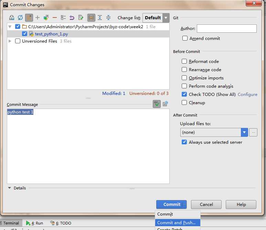The height and width of the screenshot is (230, 266).
Task: Click the Cancel button
Action: (x=206, y=205)
